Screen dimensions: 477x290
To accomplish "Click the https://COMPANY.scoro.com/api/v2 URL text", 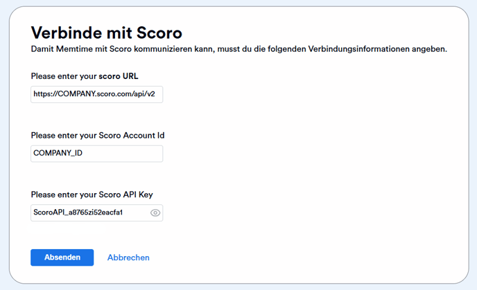I will 94,94.
